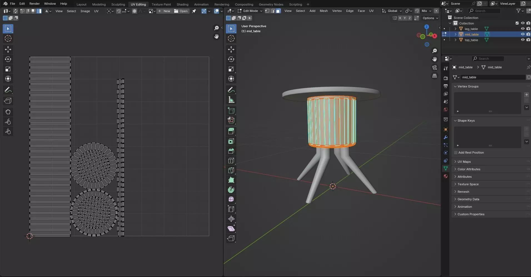Viewport: 531px width, 277px height.
Task: Select the Add Cube tool
Action: (x=231, y=111)
